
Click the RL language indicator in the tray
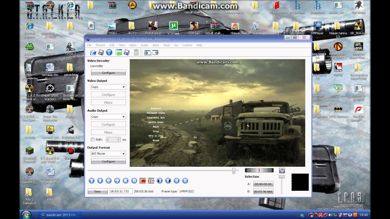click(302, 215)
